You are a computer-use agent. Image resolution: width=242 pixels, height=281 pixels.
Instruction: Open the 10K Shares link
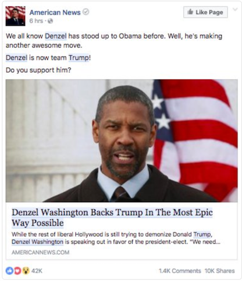point(220,271)
